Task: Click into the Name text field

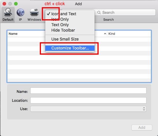Action: coord(88,91)
